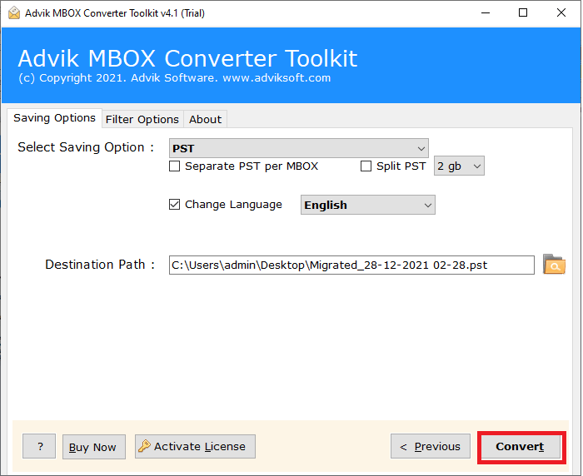Close the Advik MBOX Converter window
This screenshot has width=583, height=476.
pyautogui.click(x=561, y=13)
